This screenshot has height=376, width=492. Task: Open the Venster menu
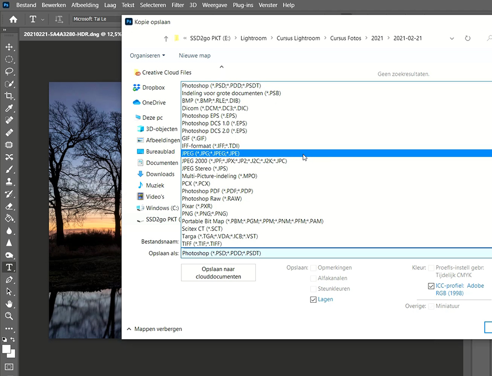[x=268, y=5]
